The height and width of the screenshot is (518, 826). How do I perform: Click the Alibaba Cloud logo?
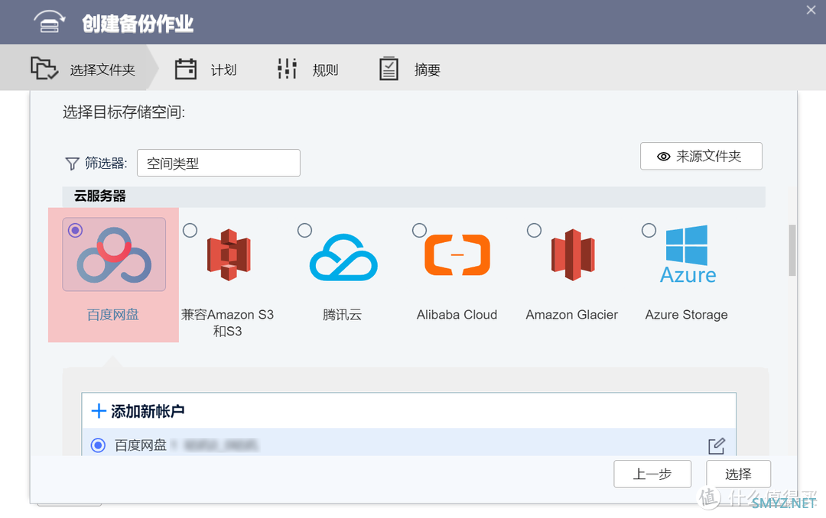[457, 254]
